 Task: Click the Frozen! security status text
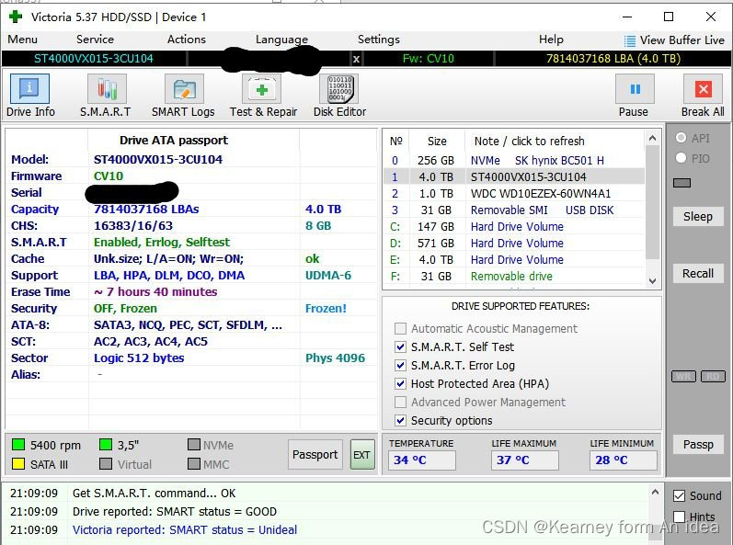tap(326, 309)
